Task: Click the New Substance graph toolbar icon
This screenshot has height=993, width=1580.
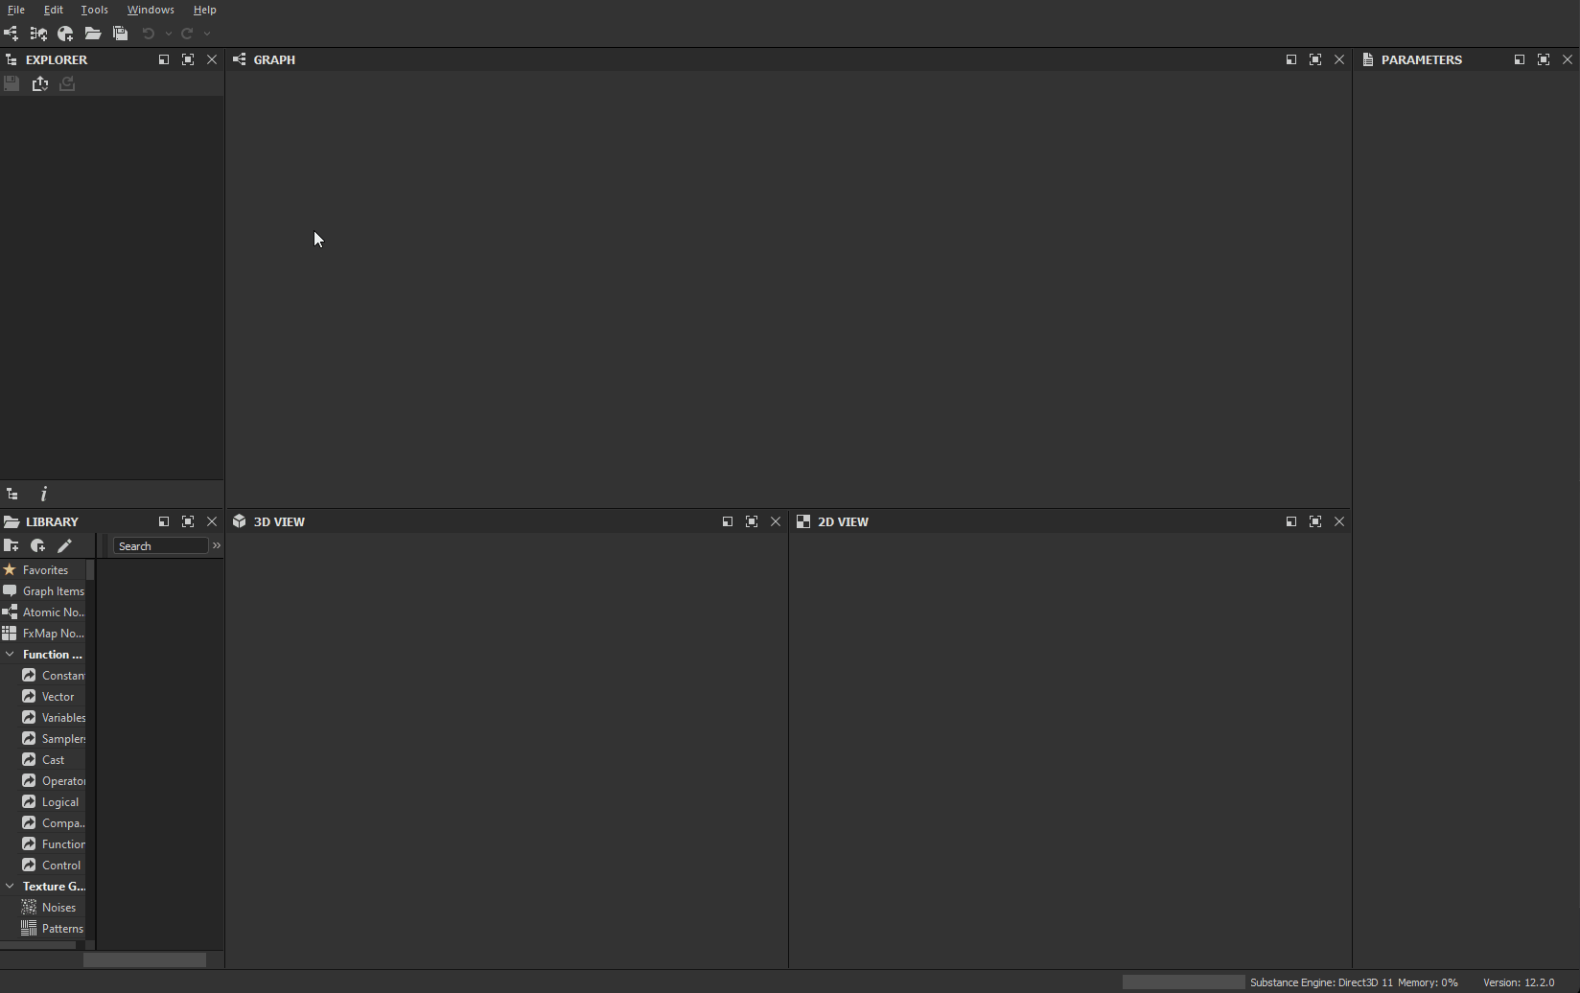Action: [x=11, y=34]
